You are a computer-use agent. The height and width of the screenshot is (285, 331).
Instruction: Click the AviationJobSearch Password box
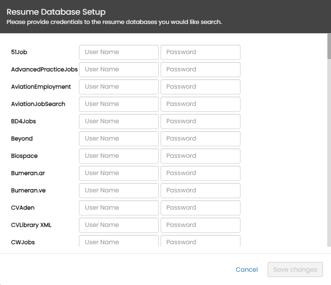(x=201, y=104)
